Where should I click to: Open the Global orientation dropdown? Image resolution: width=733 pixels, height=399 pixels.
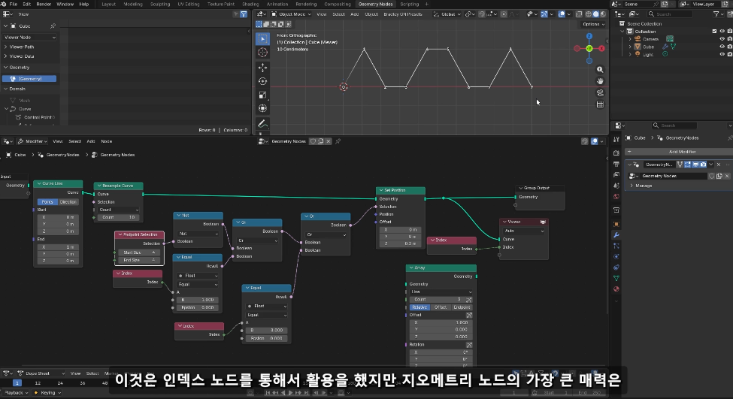pos(446,14)
